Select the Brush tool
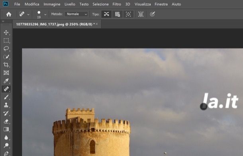 tap(6, 97)
